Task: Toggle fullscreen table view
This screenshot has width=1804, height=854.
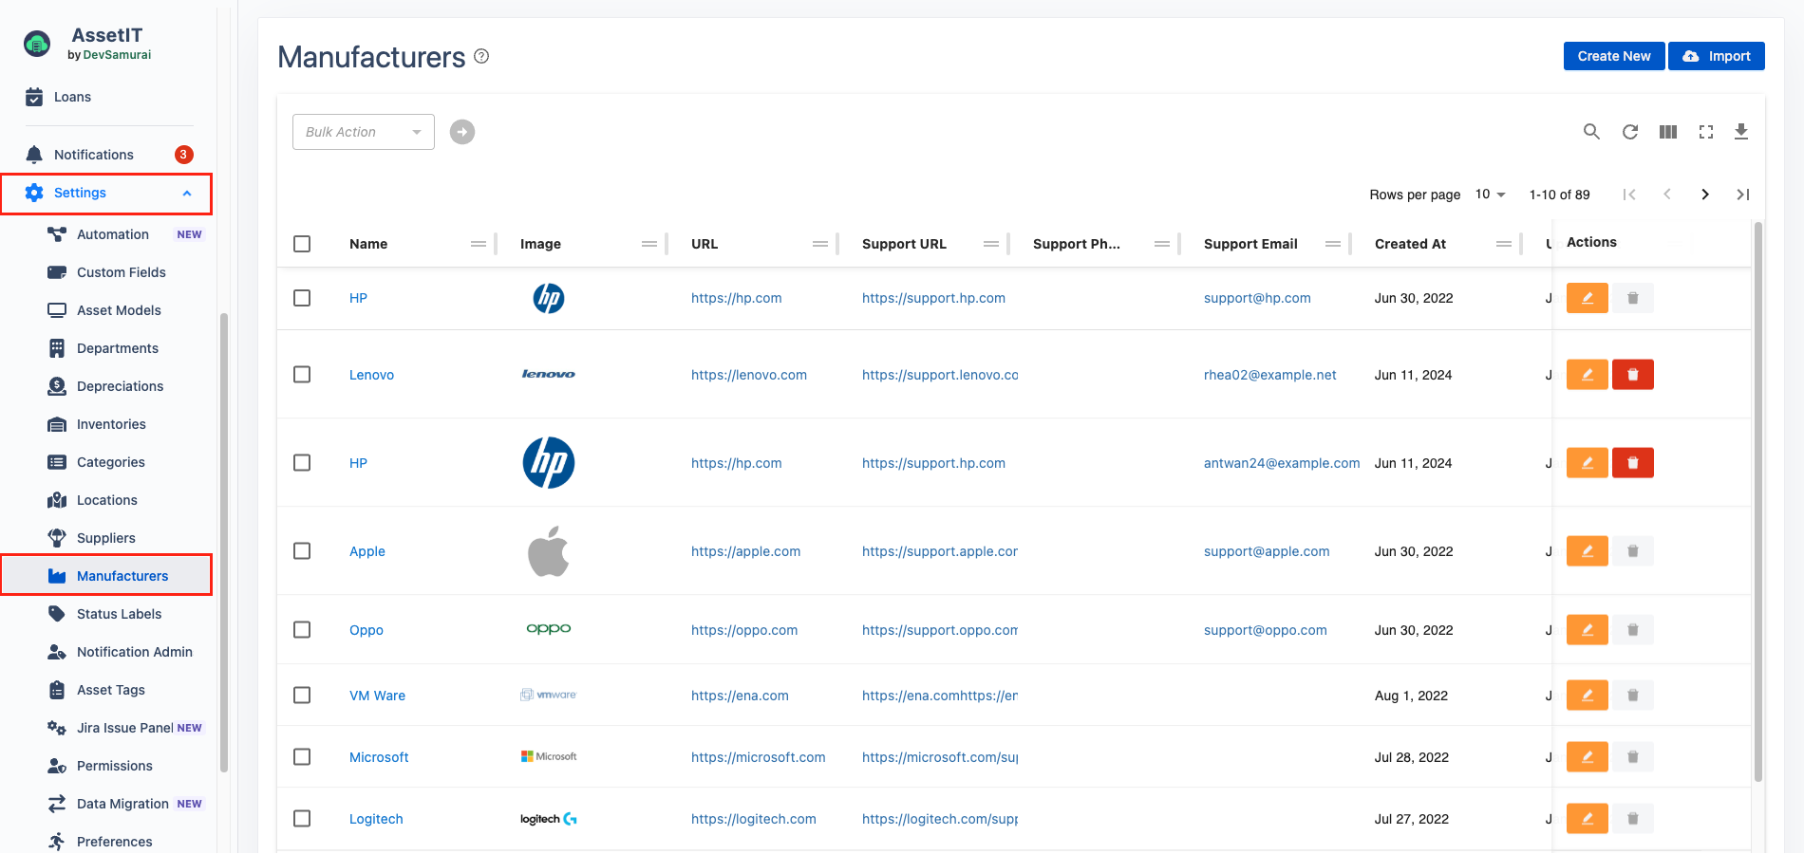Action: pos(1705,132)
